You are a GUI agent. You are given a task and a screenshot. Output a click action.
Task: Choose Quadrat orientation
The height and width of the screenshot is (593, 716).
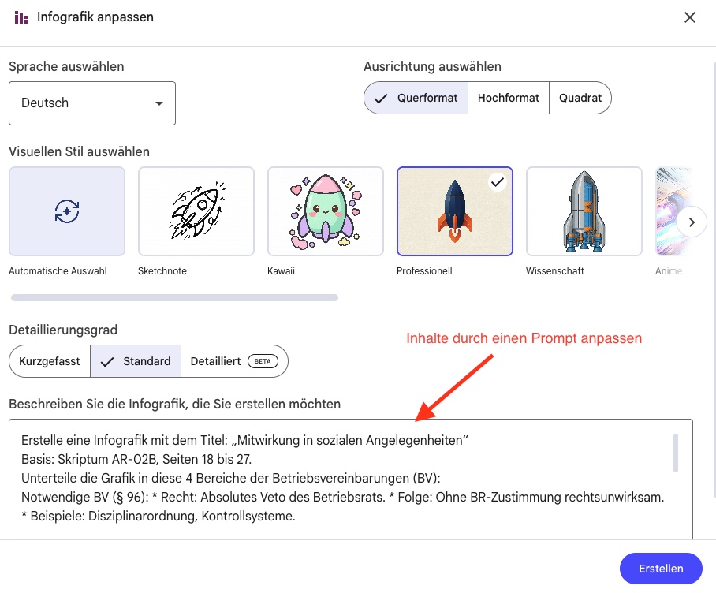click(x=580, y=99)
